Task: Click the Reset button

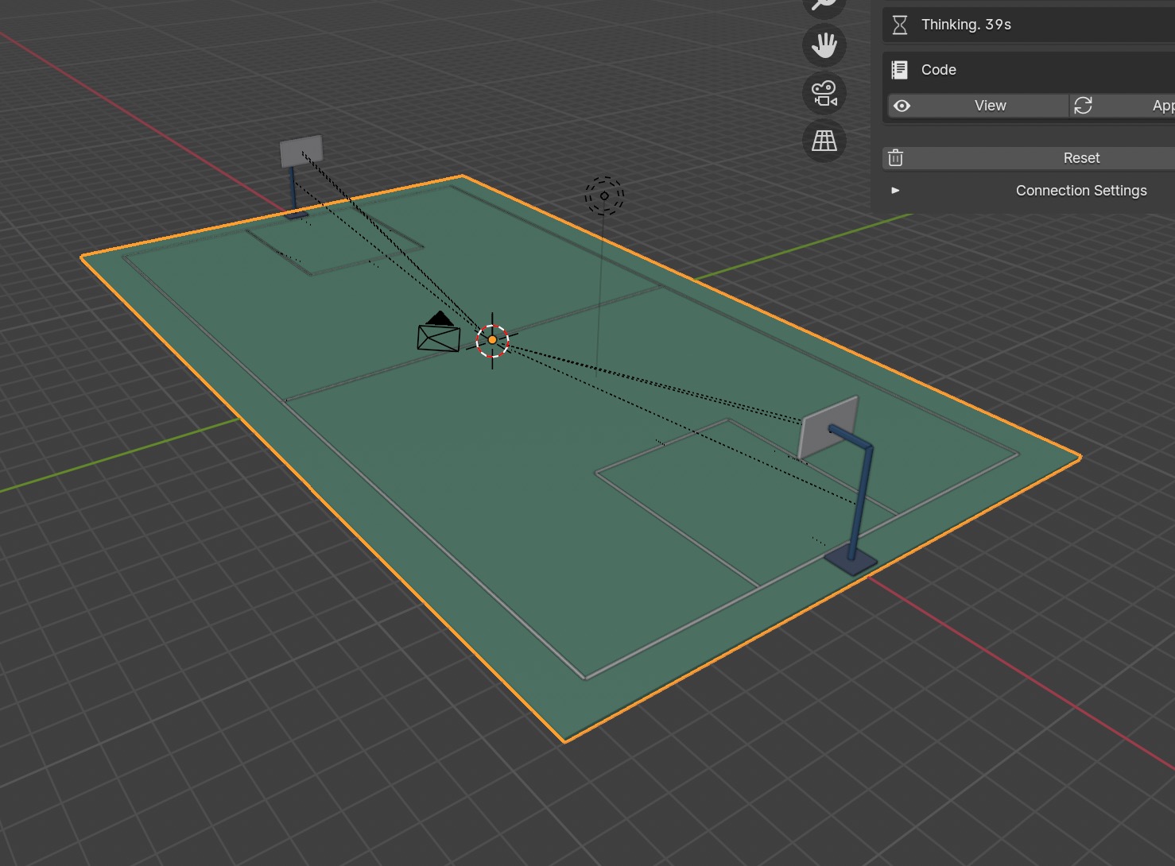Action: [1029, 158]
